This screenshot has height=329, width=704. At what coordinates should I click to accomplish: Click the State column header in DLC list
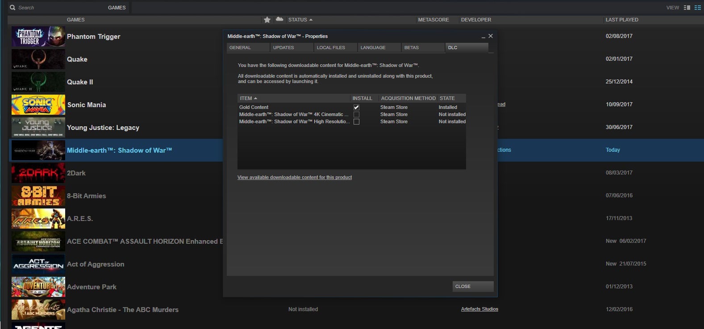pos(447,98)
